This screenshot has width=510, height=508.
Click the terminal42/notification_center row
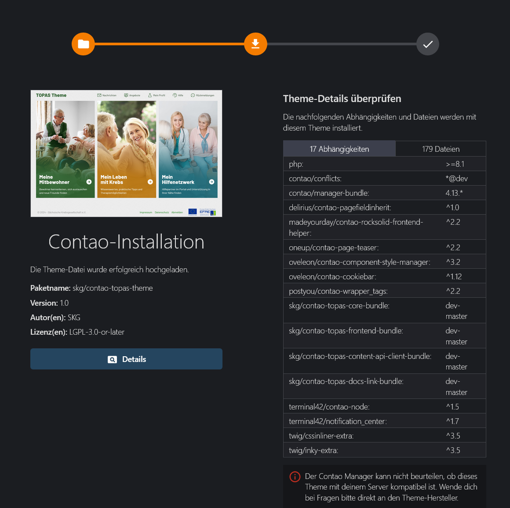coord(384,421)
